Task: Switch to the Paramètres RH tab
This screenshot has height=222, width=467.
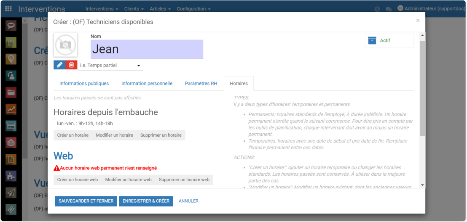Action: tap(201, 84)
